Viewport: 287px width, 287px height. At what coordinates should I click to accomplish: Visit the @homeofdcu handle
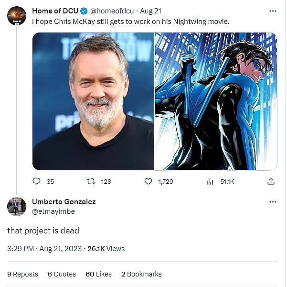(111, 11)
